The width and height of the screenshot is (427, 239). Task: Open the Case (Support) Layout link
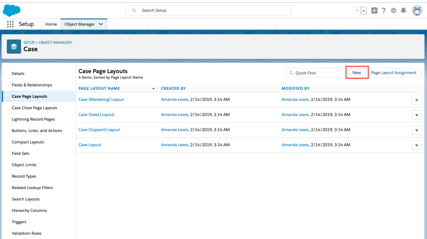pos(99,130)
